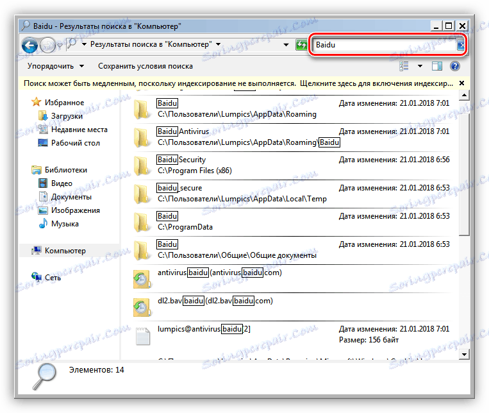Select 'Избранное' in navigation pane
This screenshot has width=489, height=413.
coord(64,103)
